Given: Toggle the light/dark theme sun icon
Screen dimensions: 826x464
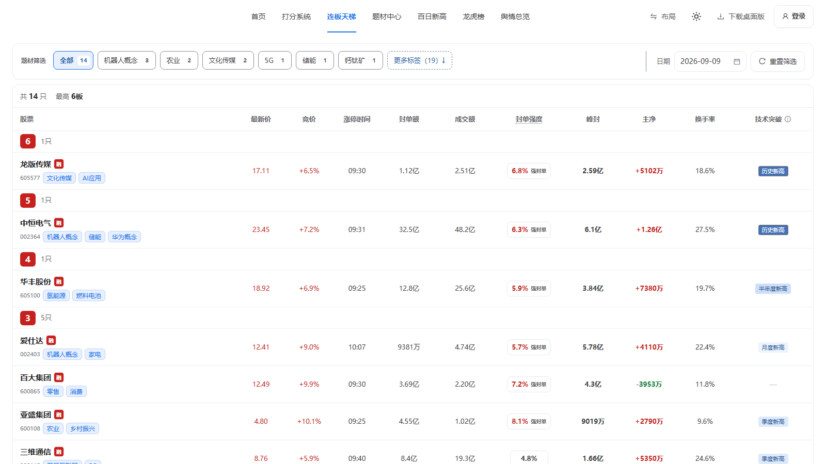Looking at the screenshot, I should point(696,16).
